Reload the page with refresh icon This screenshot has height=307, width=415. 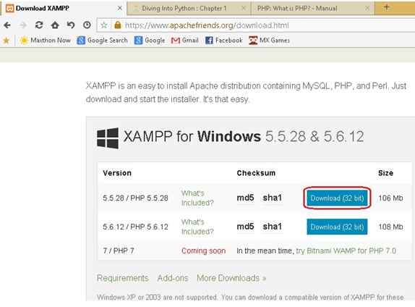coord(39,25)
